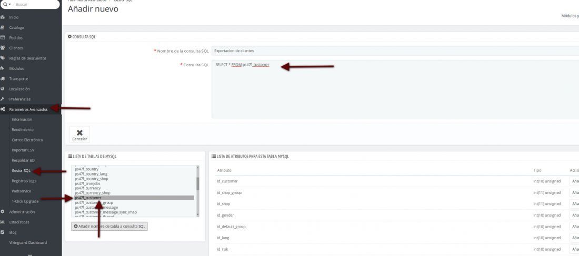
Task: Open the search magnifier dropdown
Action: [x=7, y=4]
